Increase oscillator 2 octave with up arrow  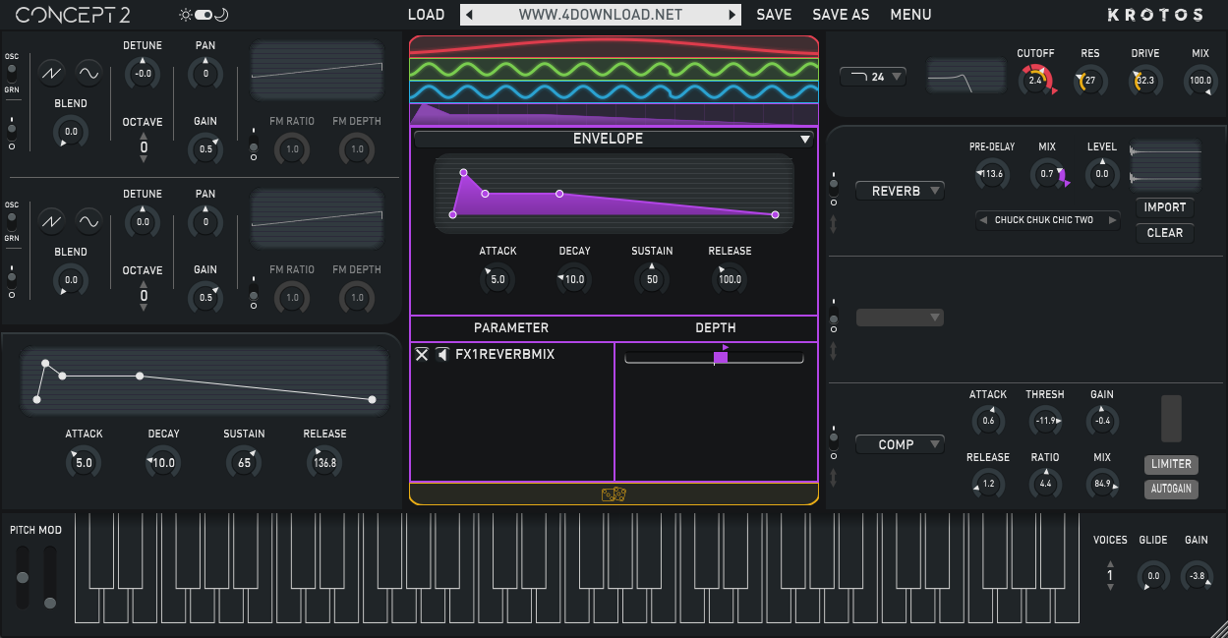tap(144, 284)
